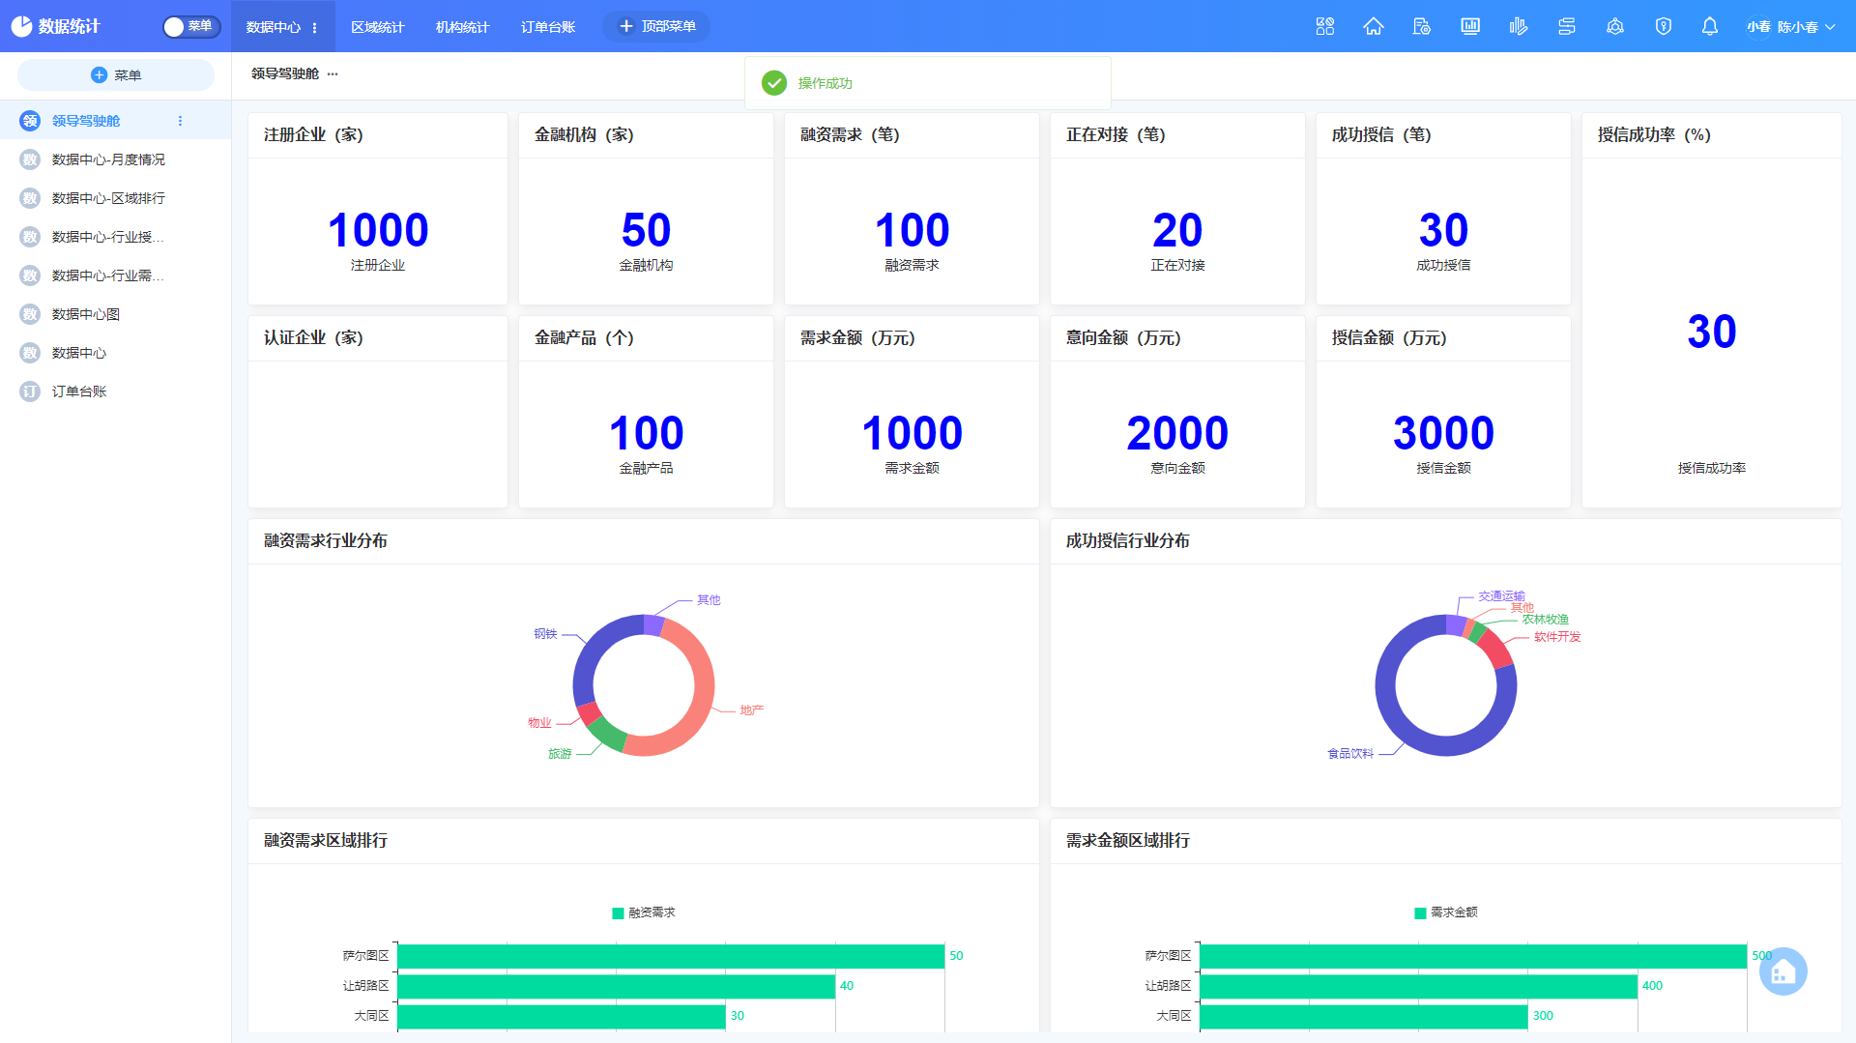Switch to 区域统计 top tab
The width and height of the screenshot is (1856, 1043).
[x=378, y=27]
